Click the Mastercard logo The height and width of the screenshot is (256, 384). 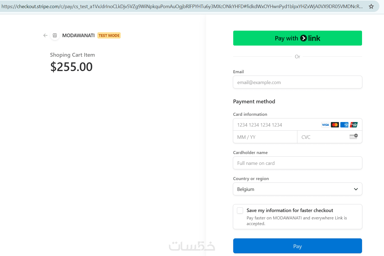point(335,125)
